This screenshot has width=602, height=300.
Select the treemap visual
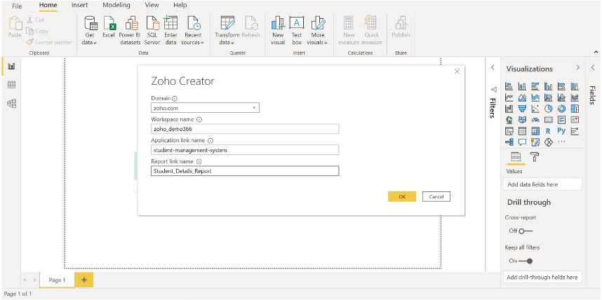[575, 109]
